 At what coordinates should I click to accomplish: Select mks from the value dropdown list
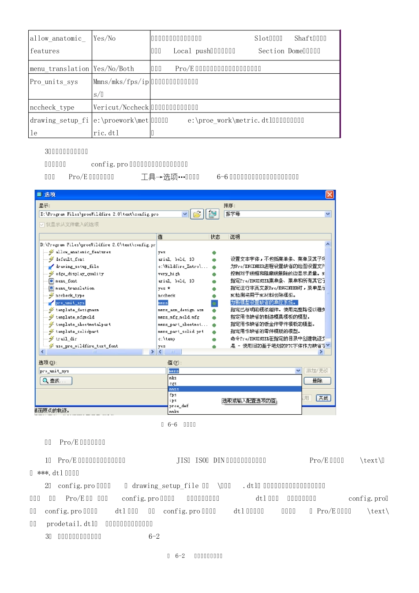pyautogui.click(x=235, y=378)
